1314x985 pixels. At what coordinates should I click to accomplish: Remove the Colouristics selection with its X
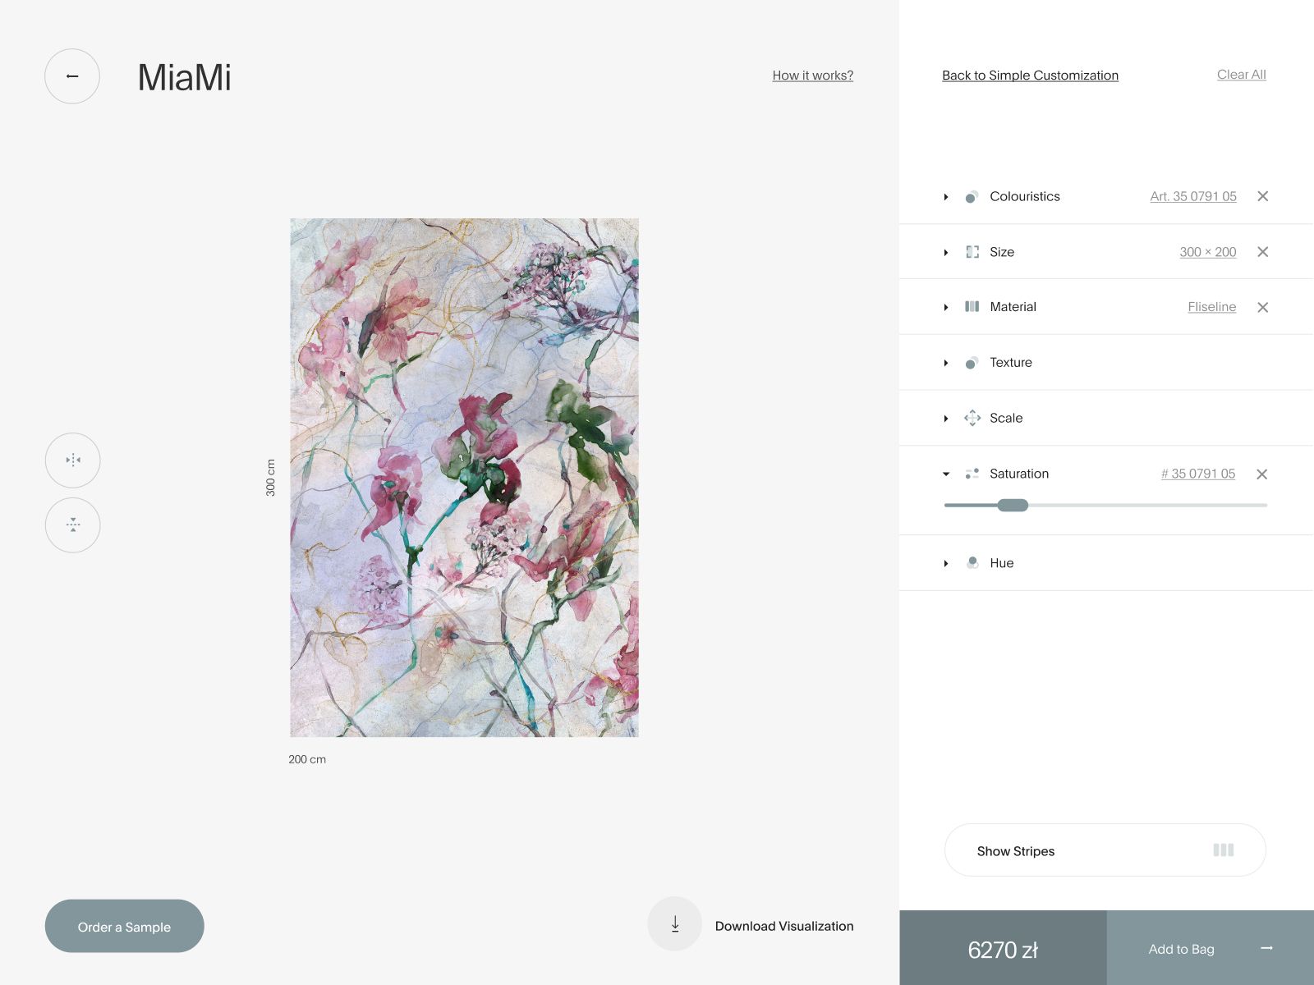pyautogui.click(x=1263, y=196)
